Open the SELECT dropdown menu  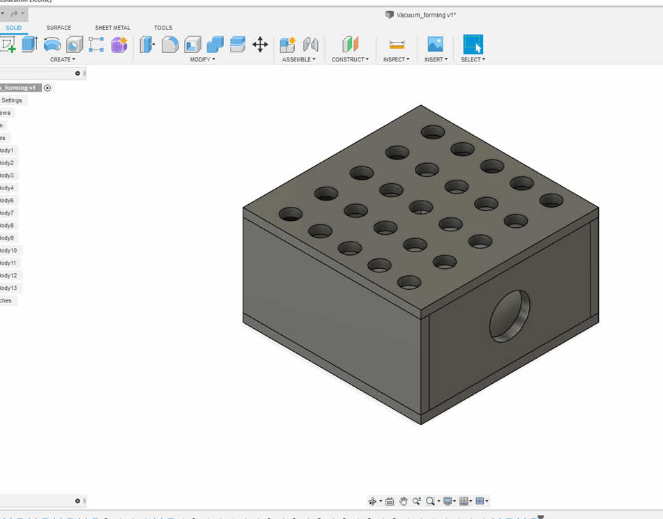[x=473, y=60]
